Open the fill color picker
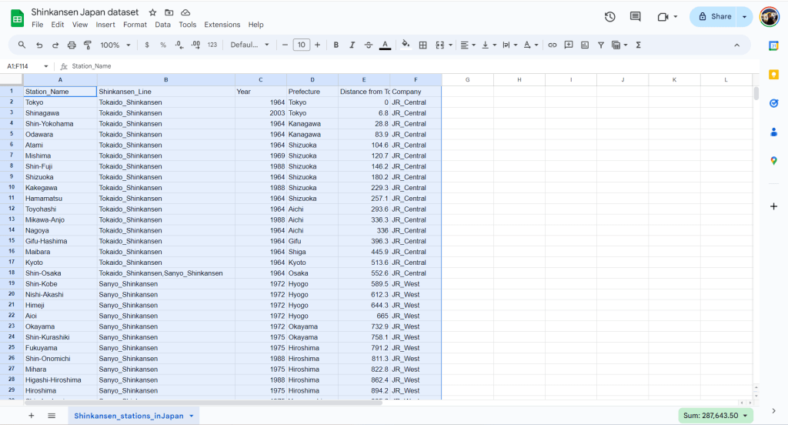 406,45
